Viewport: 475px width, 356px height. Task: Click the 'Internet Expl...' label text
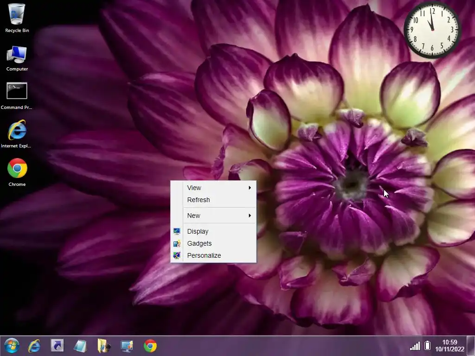coord(16,146)
